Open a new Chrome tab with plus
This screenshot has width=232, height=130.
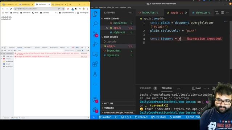point(70,4)
